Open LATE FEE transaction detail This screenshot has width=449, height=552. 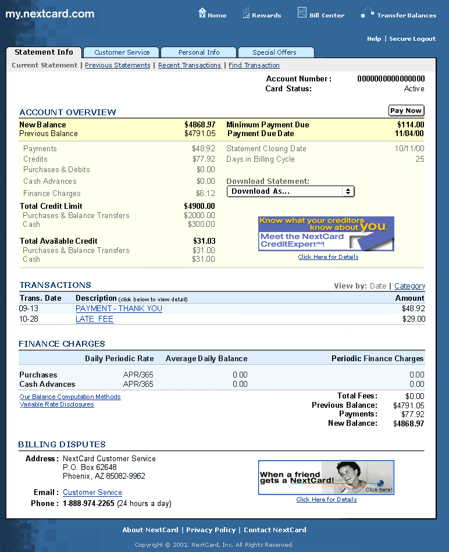pyautogui.click(x=95, y=319)
